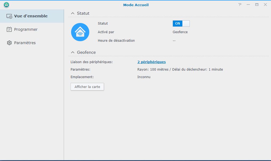This screenshot has height=161, width=271.
Task: Click the Mode Accueil app icon in title bar
Action: click(x=6, y=5)
